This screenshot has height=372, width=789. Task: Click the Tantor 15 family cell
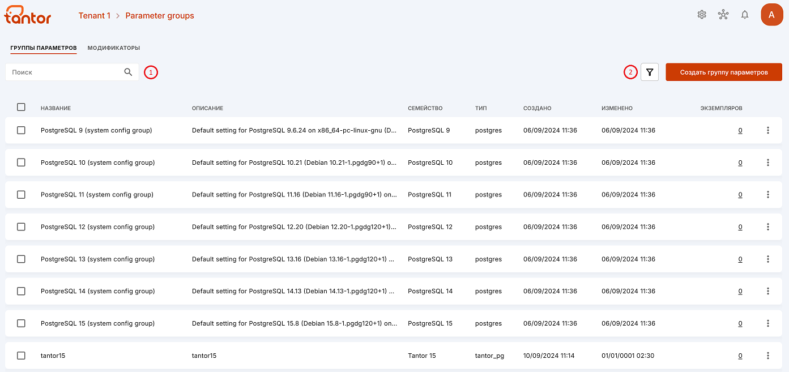click(x=421, y=356)
